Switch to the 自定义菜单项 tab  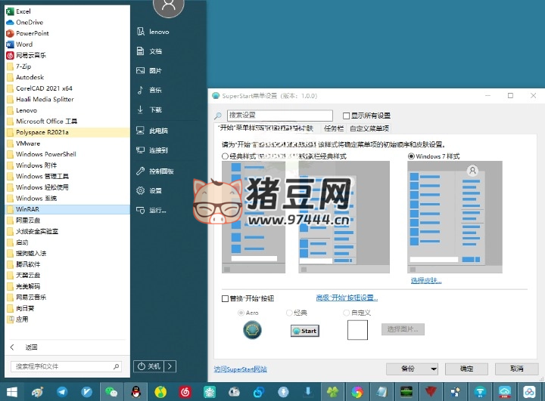pos(369,128)
